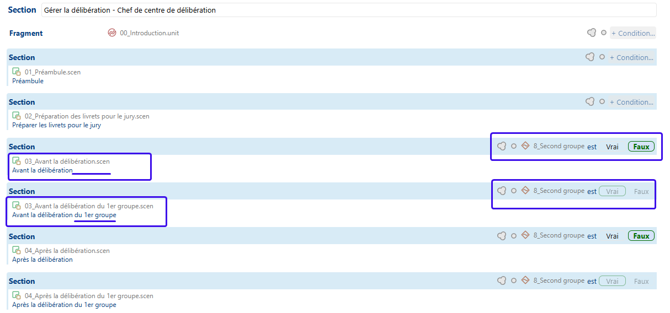Image resolution: width=670 pixels, height=313 pixels.
Task: Select the 03_Avant la délibération du 1er groupe.scen item
Action: [89, 206]
